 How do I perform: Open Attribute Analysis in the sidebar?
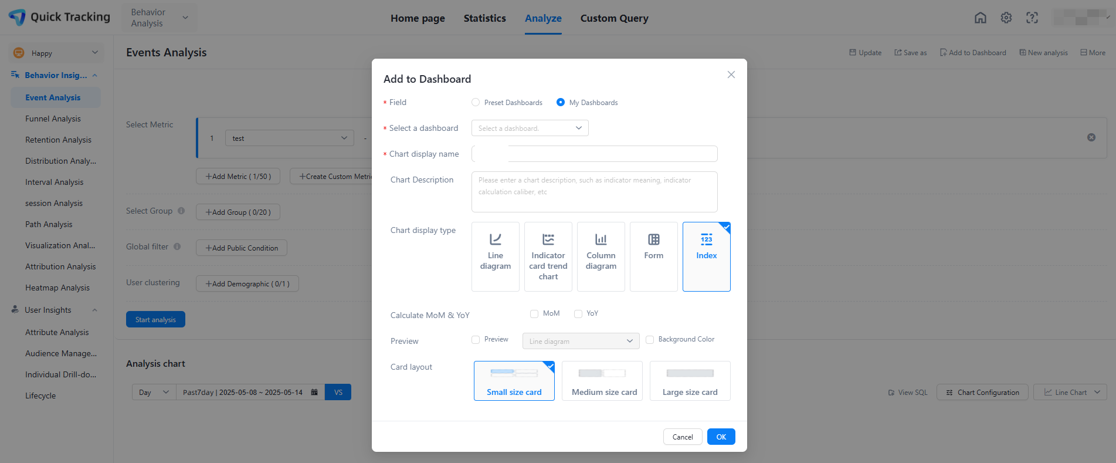(x=57, y=332)
